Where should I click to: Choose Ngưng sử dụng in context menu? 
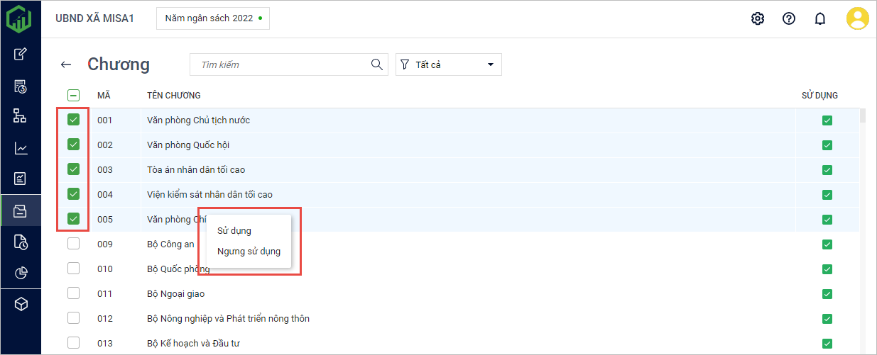click(249, 251)
